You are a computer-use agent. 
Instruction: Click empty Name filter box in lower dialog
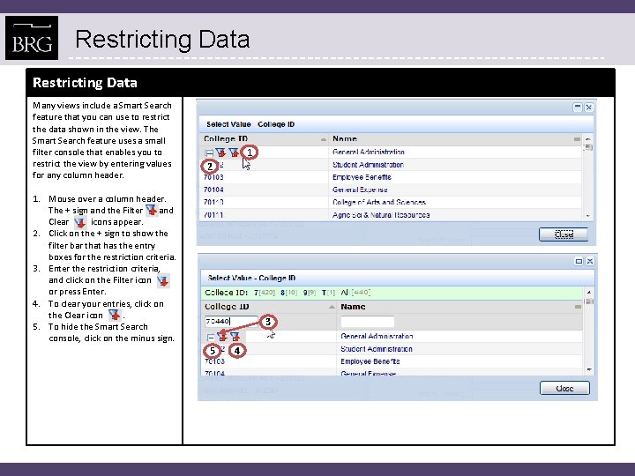click(x=367, y=322)
